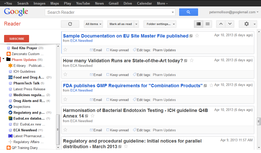
Task: Check Keep unread for Sample Documentation item
Action: tap(108, 50)
